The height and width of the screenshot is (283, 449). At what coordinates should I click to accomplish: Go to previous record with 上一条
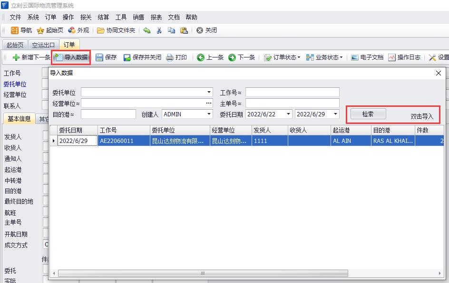click(210, 57)
